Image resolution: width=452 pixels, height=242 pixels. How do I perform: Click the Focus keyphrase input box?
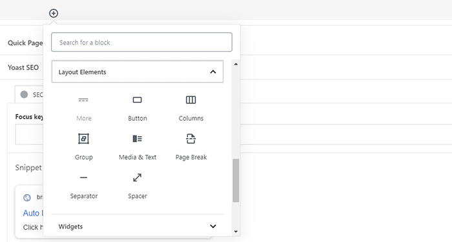point(30,134)
